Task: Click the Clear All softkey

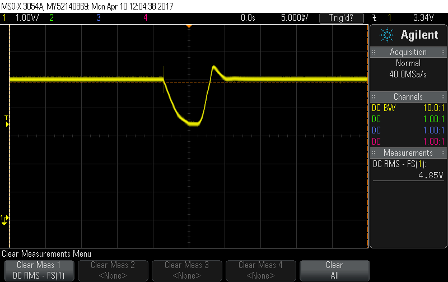Action: [x=334, y=270]
